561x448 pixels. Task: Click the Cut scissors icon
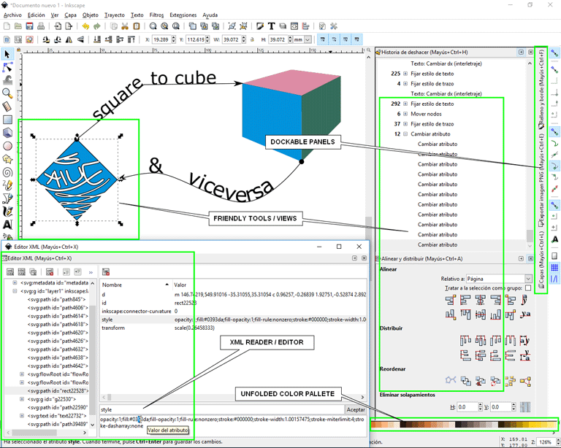(125, 26)
